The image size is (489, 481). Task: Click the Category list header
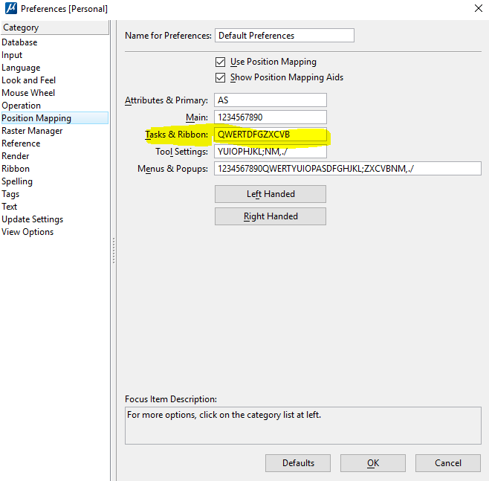[54, 28]
